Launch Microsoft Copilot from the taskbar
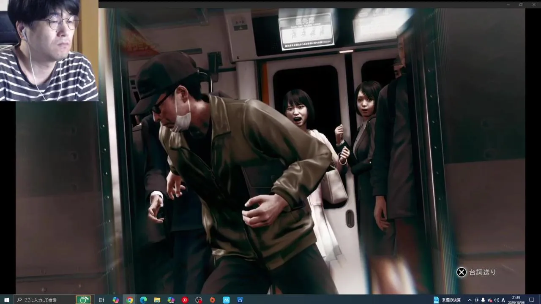Image resolution: width=541 pixels, height=304 pixels. 115,300
